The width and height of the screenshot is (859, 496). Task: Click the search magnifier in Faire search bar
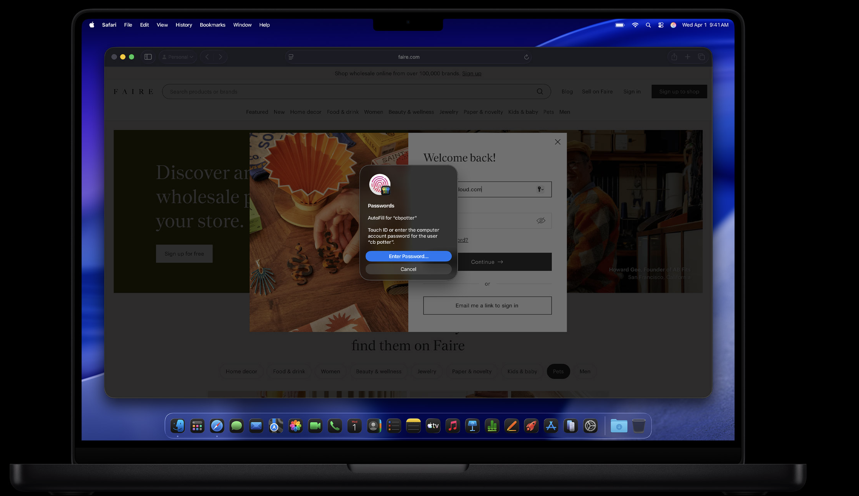pyautogui.click(x=539, y=91)
